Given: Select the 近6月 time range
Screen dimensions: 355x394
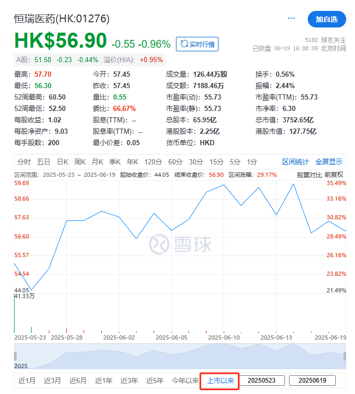Looking at the screenshot, I should point(78,381).
